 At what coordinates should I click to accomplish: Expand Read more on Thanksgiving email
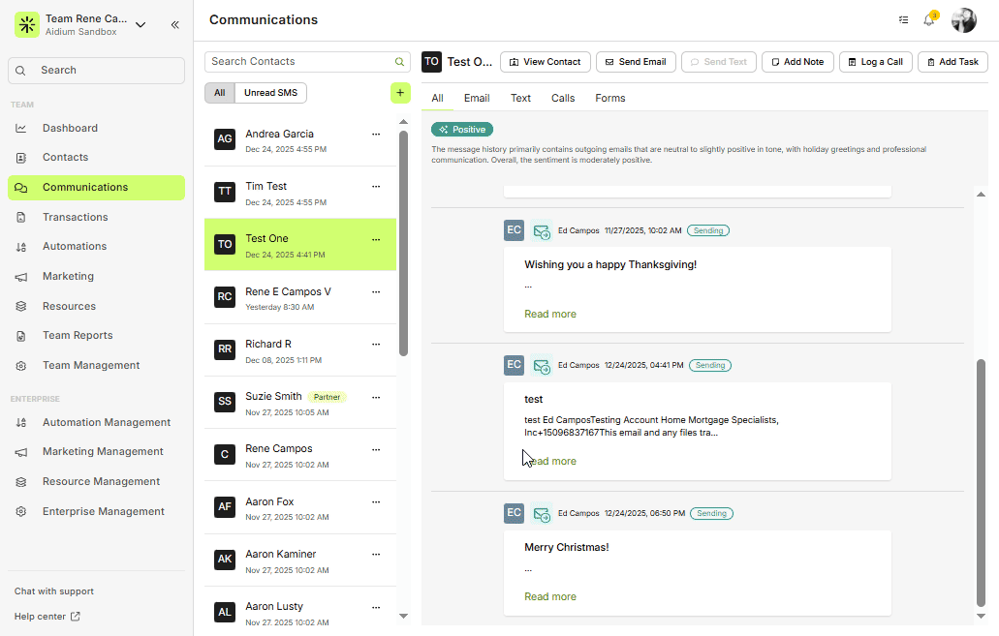[549, 314]
